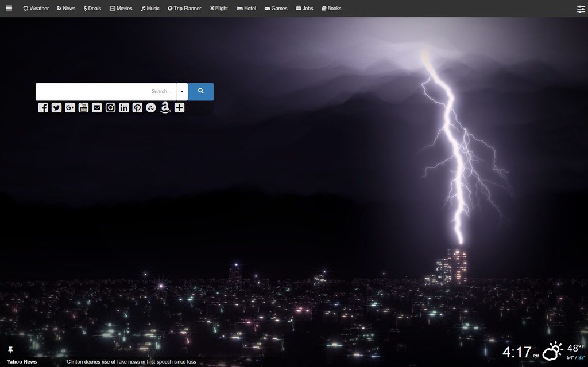Open the hamburger menu in top-left corner
The width and height of the screenshot is (588, 367).
coord(9,9)
